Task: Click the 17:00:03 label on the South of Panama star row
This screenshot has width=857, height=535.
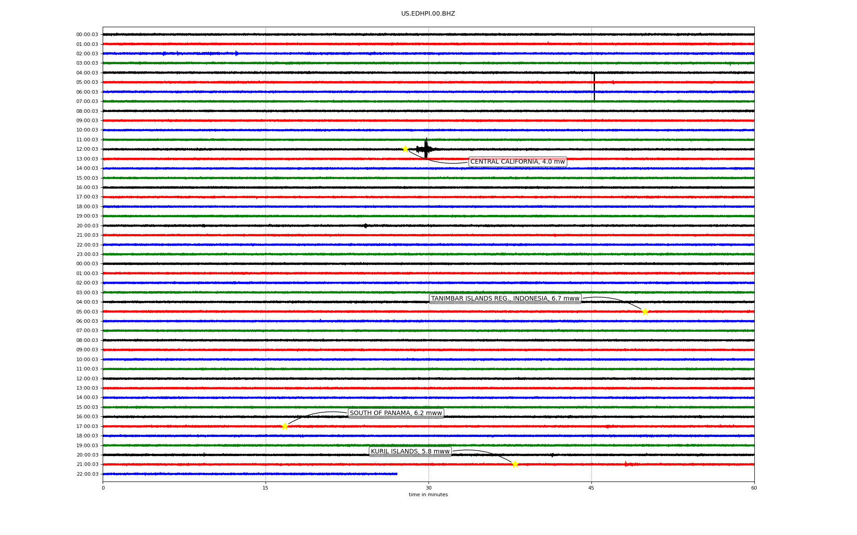Action: [x=87, y=426]
